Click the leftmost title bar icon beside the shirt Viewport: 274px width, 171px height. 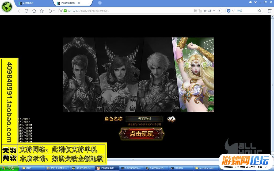pos(250,2)
